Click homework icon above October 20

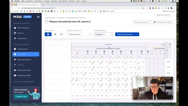[x=88, y=52]
